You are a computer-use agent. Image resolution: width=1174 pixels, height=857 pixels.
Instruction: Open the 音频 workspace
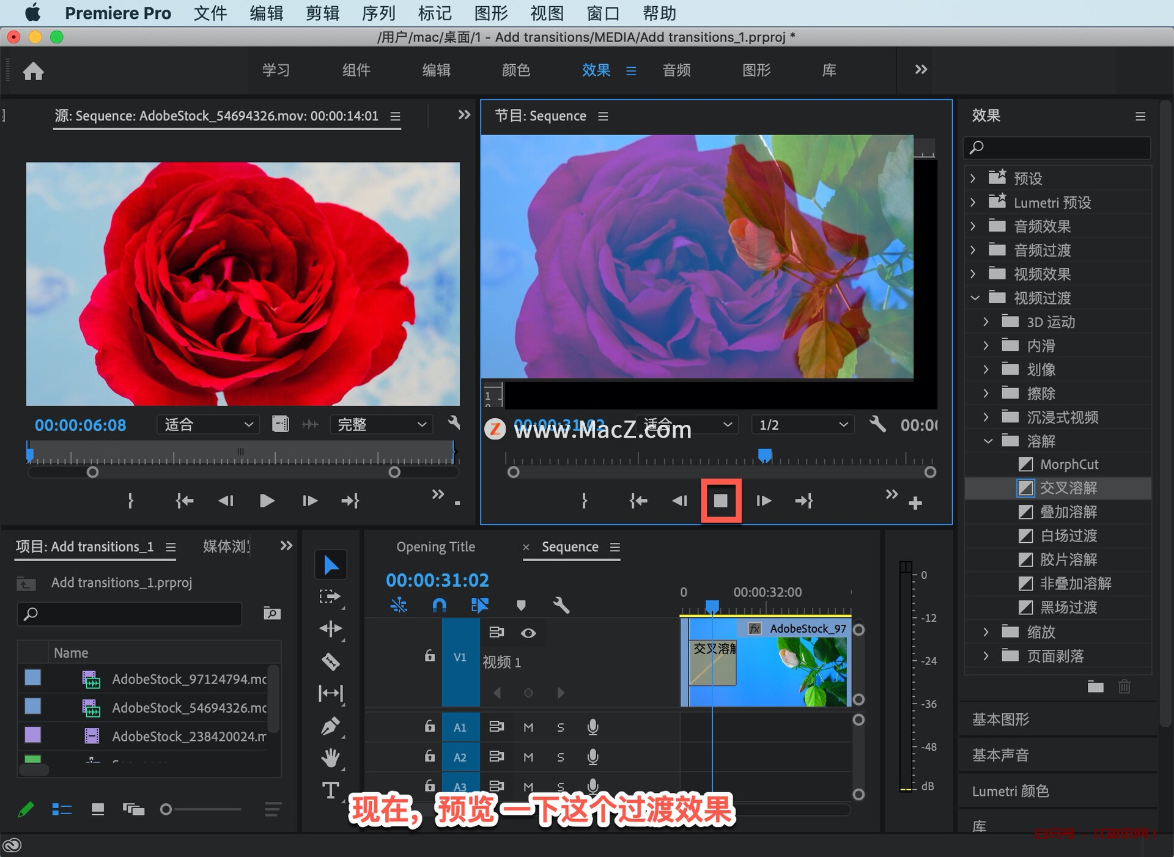tap(676, 70)
